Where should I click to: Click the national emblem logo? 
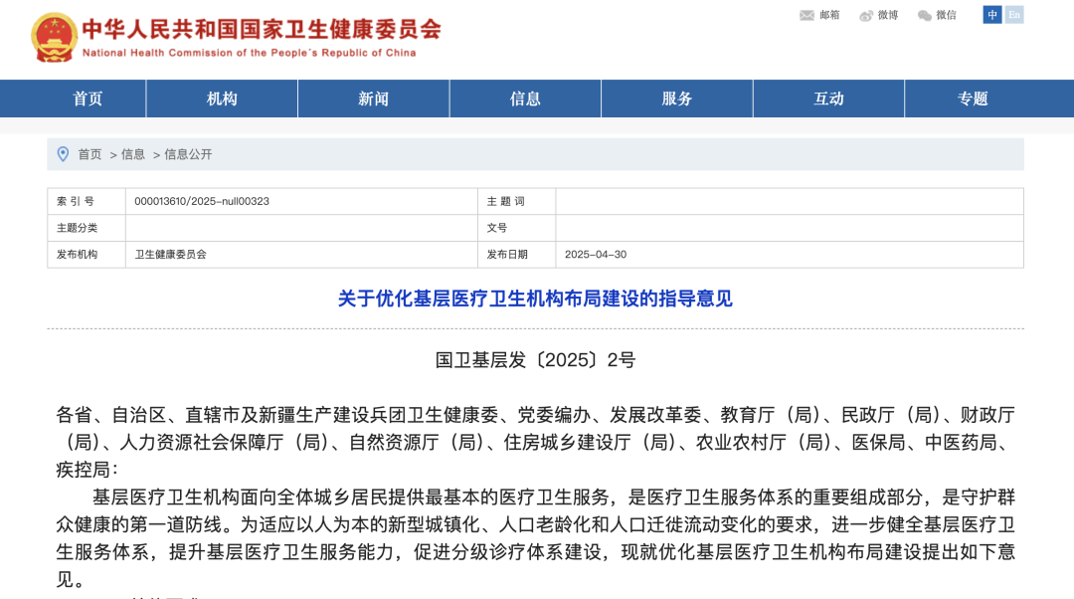coord(54,38)
